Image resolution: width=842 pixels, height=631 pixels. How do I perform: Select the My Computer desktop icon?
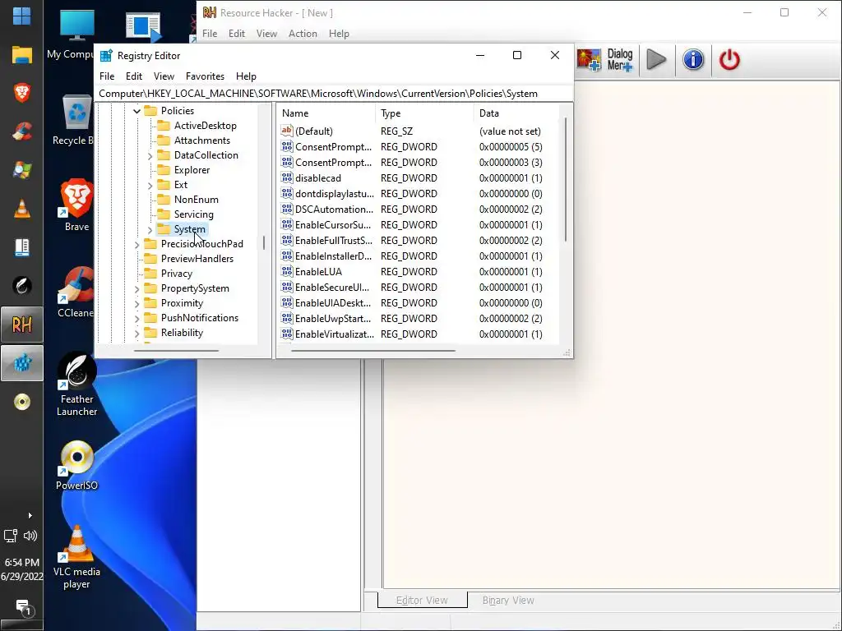[71, 34]
